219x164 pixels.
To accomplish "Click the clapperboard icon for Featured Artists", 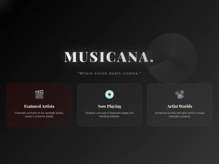I will click(39, 94).
